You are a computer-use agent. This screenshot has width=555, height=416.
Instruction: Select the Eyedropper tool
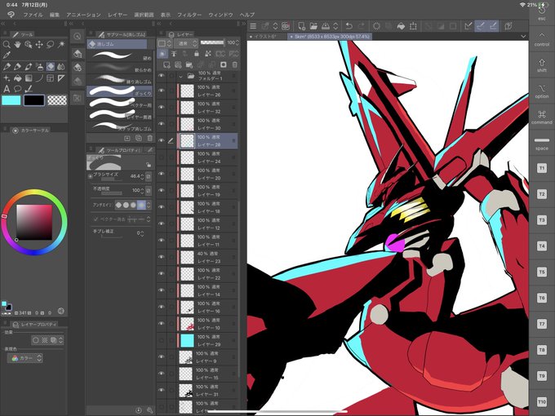7,55
